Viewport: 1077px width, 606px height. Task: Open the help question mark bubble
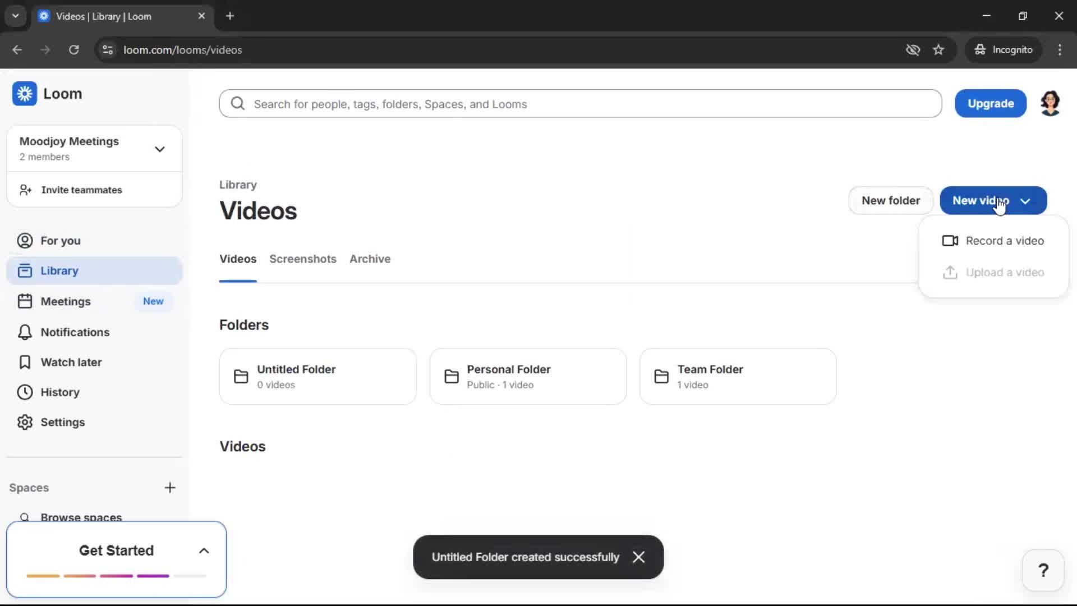coord(1043,570)
